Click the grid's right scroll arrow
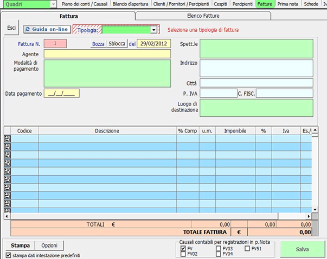327x259 pixels. coord(309,216)
